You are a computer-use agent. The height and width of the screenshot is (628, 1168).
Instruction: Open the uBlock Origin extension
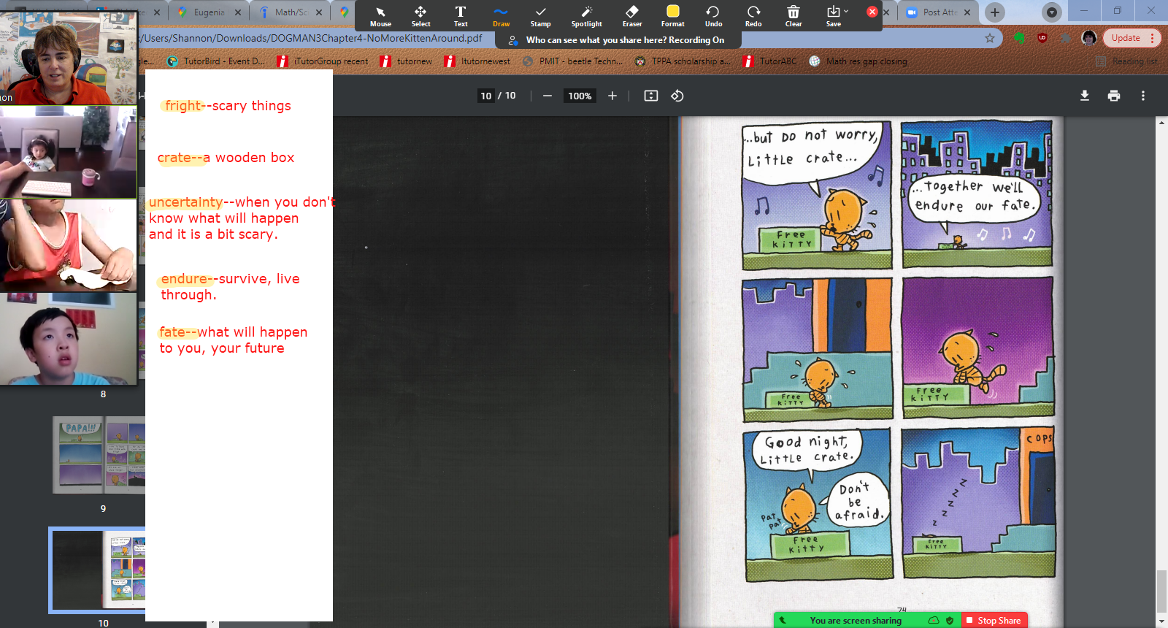[x=1042, y=38]
